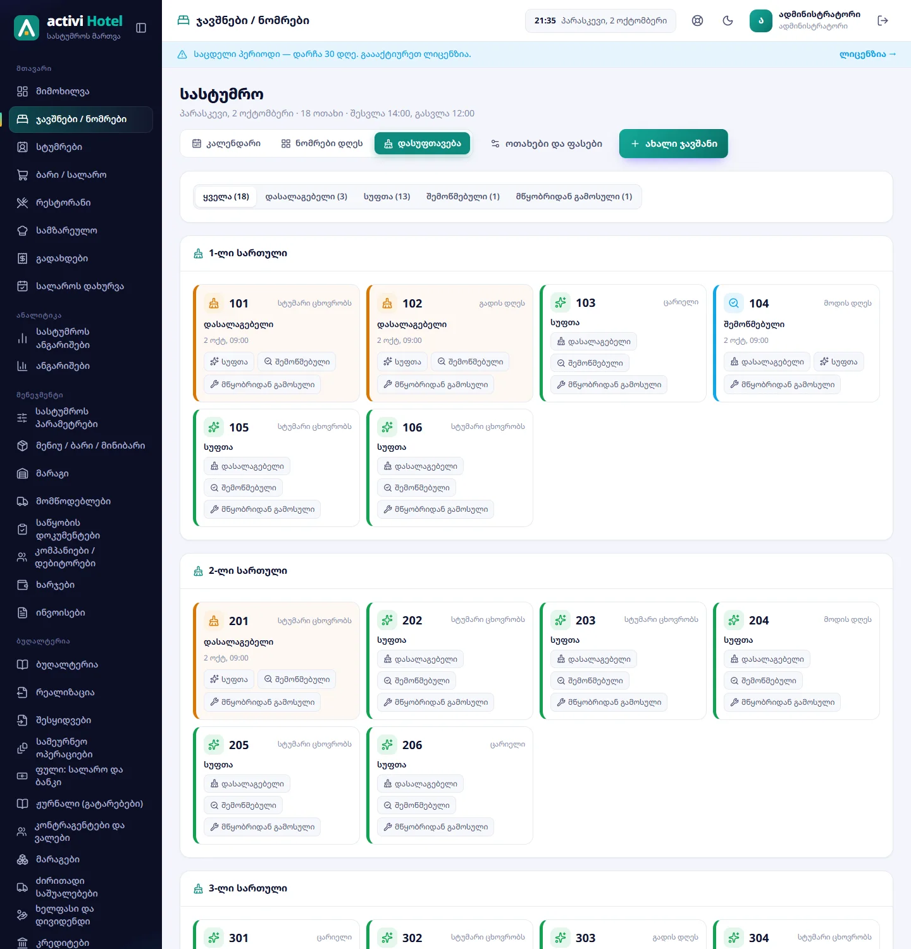Collapse the sidebar panel icon
Image resolution: width=911 pixels, height=949 pixels.
(141, 28)
